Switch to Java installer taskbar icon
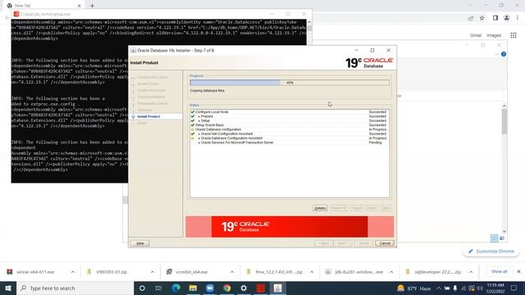 point(277,288)
